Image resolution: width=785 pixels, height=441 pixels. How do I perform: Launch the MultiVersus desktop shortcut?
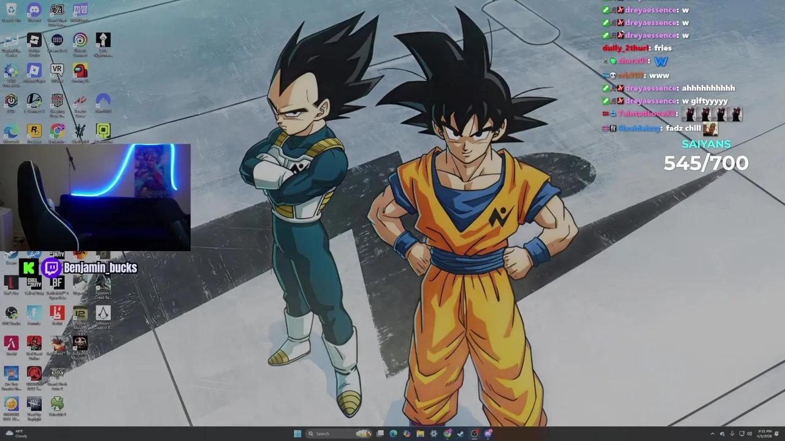tap(80, 13)
